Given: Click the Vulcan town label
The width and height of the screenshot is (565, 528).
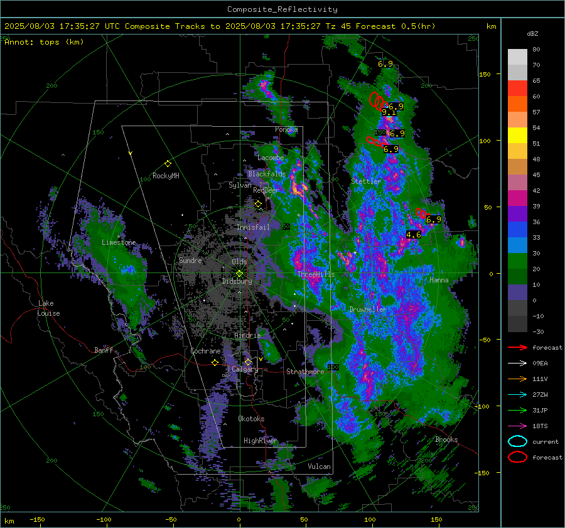Looking at the screenshot, I should click(319, 466).
